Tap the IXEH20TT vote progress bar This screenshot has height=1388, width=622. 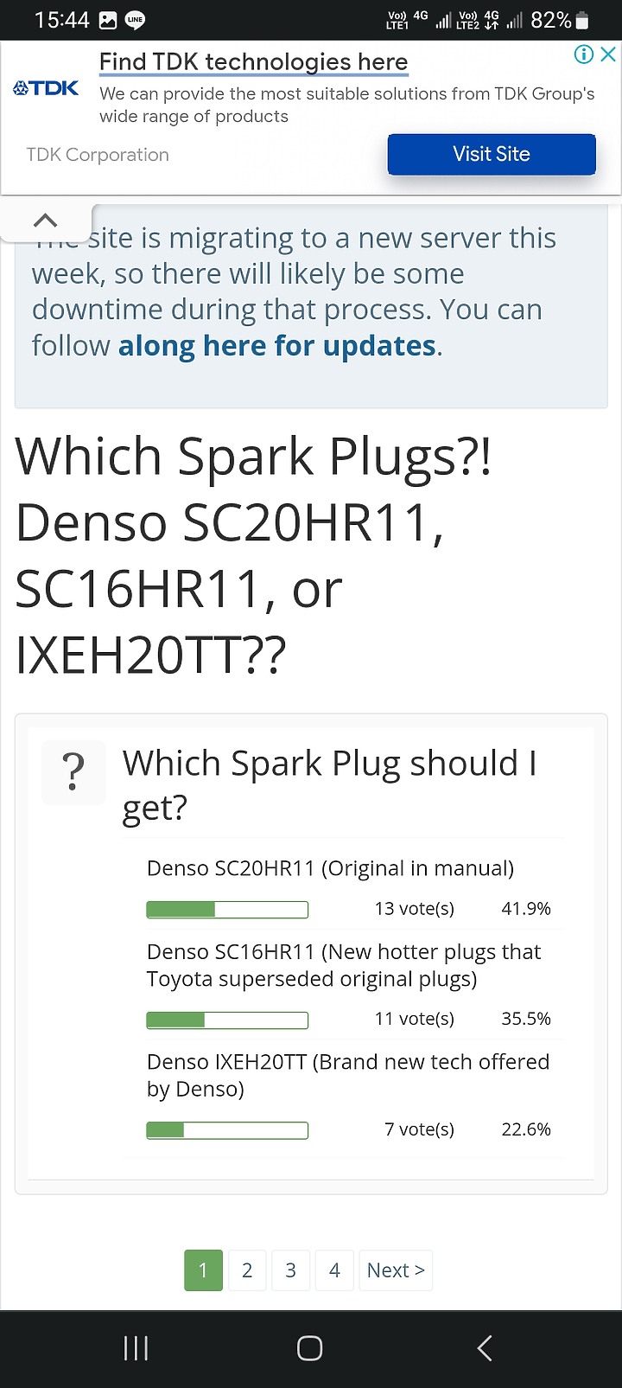point(227,1129)
